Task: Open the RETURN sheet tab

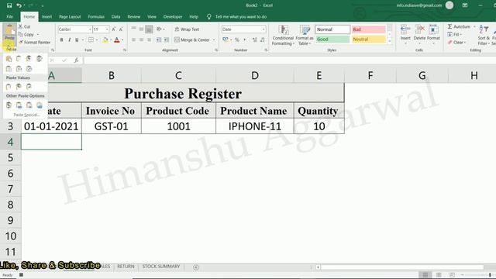Action: click(126, 267)
